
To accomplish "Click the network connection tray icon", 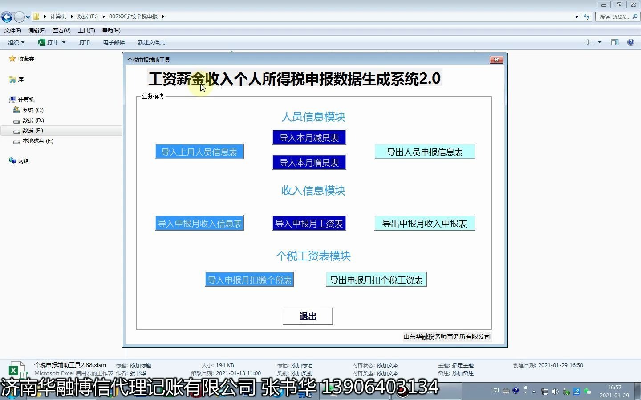I will click(544, 391).
